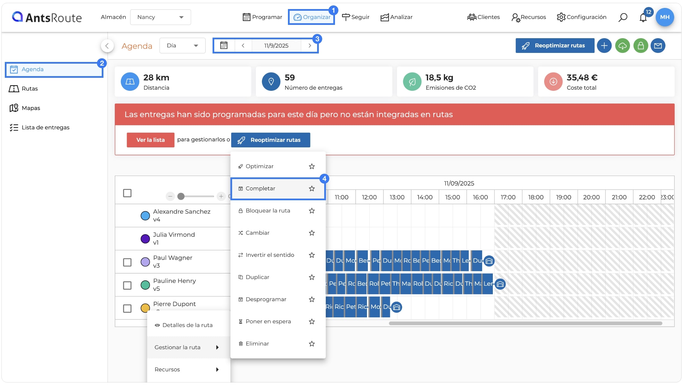Check the Paul Wagner checkbox
Image resolution: width=683 pixels, height=385 pixels.
tap(127, 262)
